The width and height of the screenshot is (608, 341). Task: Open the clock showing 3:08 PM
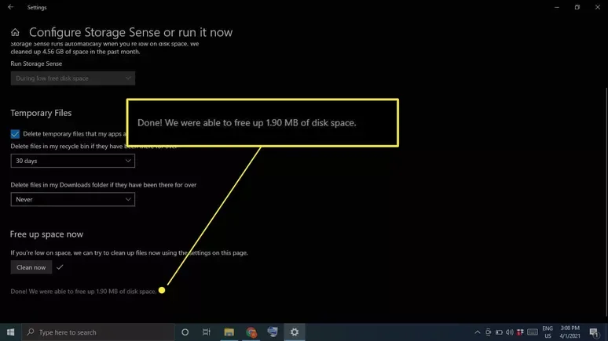point(570,332)
